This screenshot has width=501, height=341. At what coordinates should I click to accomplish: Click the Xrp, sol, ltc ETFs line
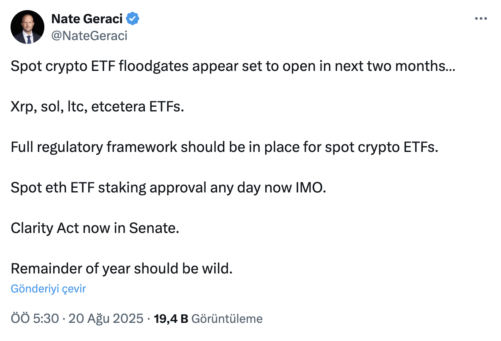point(98,107)
